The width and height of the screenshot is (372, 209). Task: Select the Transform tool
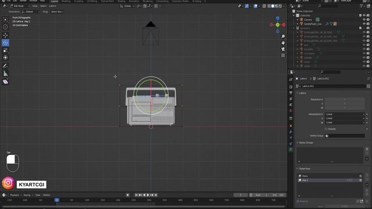pyautogui.click(x=5, y=57)
